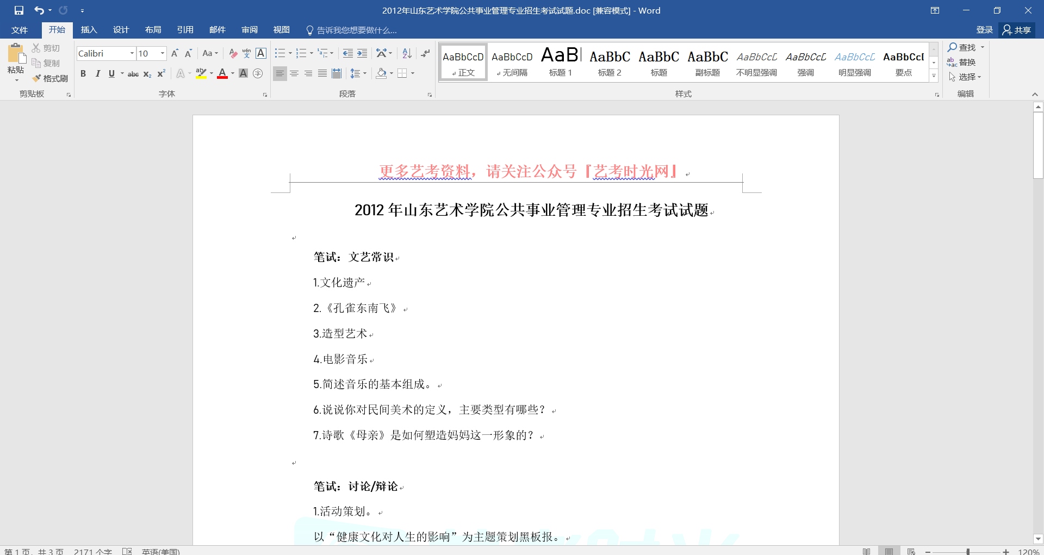
Task: Expand the styles gallery list
Action: tap(934, 77)
